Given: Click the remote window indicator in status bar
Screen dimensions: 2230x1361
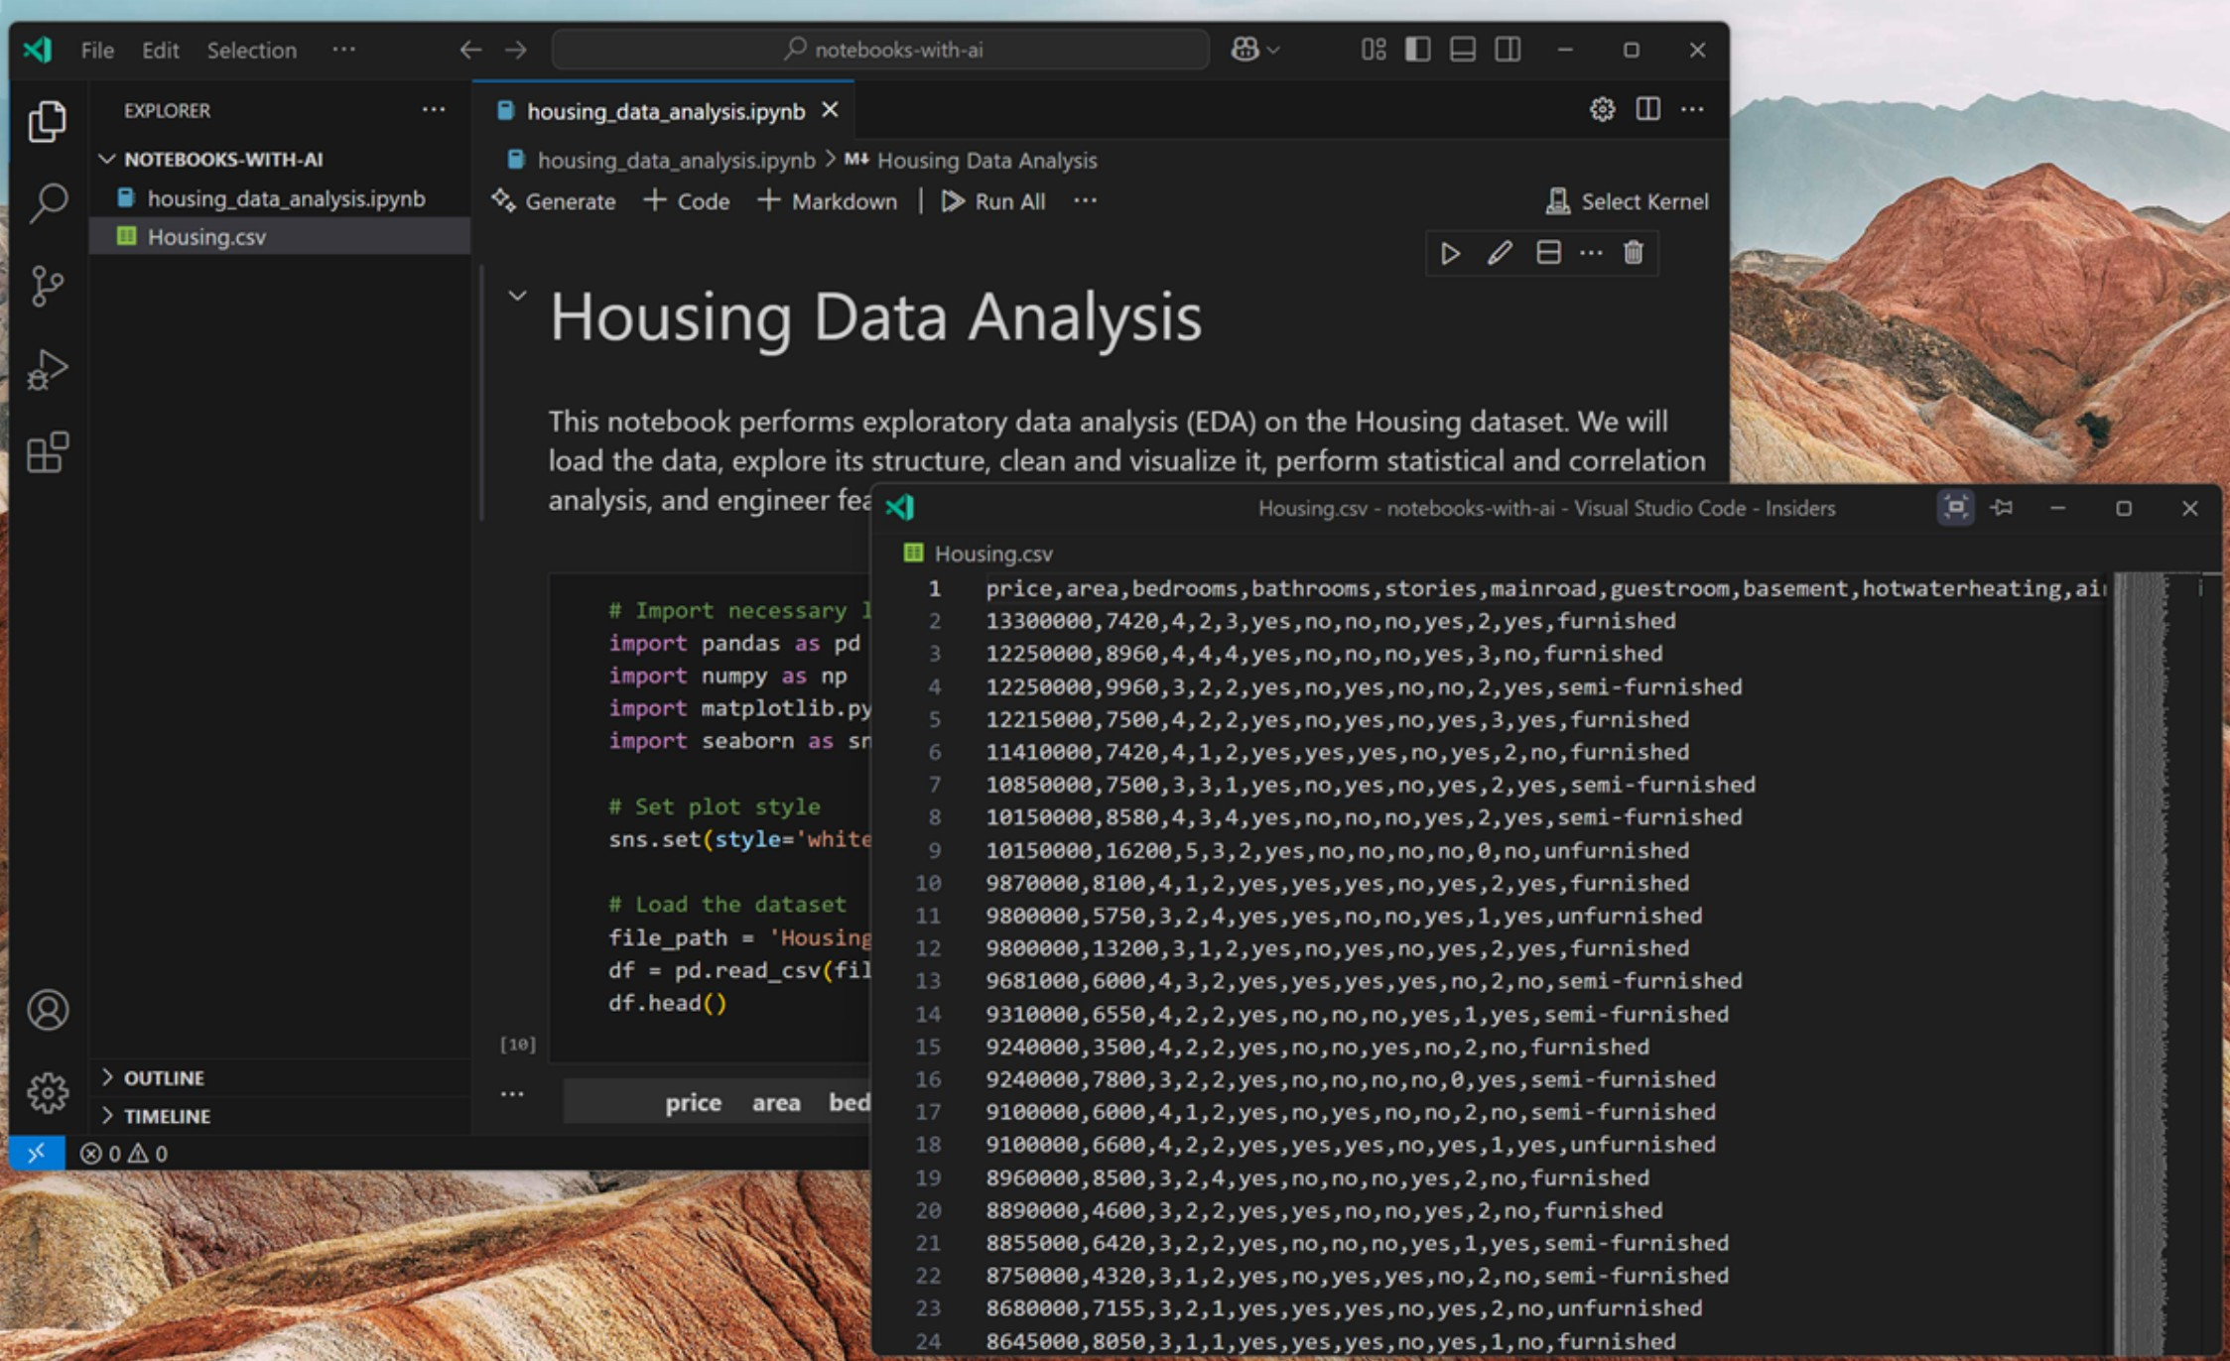Looking at the screenshot, I should coord(37,1153).
